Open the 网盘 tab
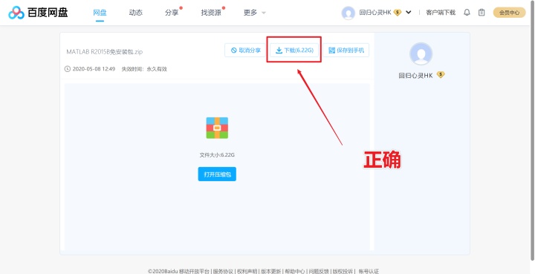 [100, 13]
